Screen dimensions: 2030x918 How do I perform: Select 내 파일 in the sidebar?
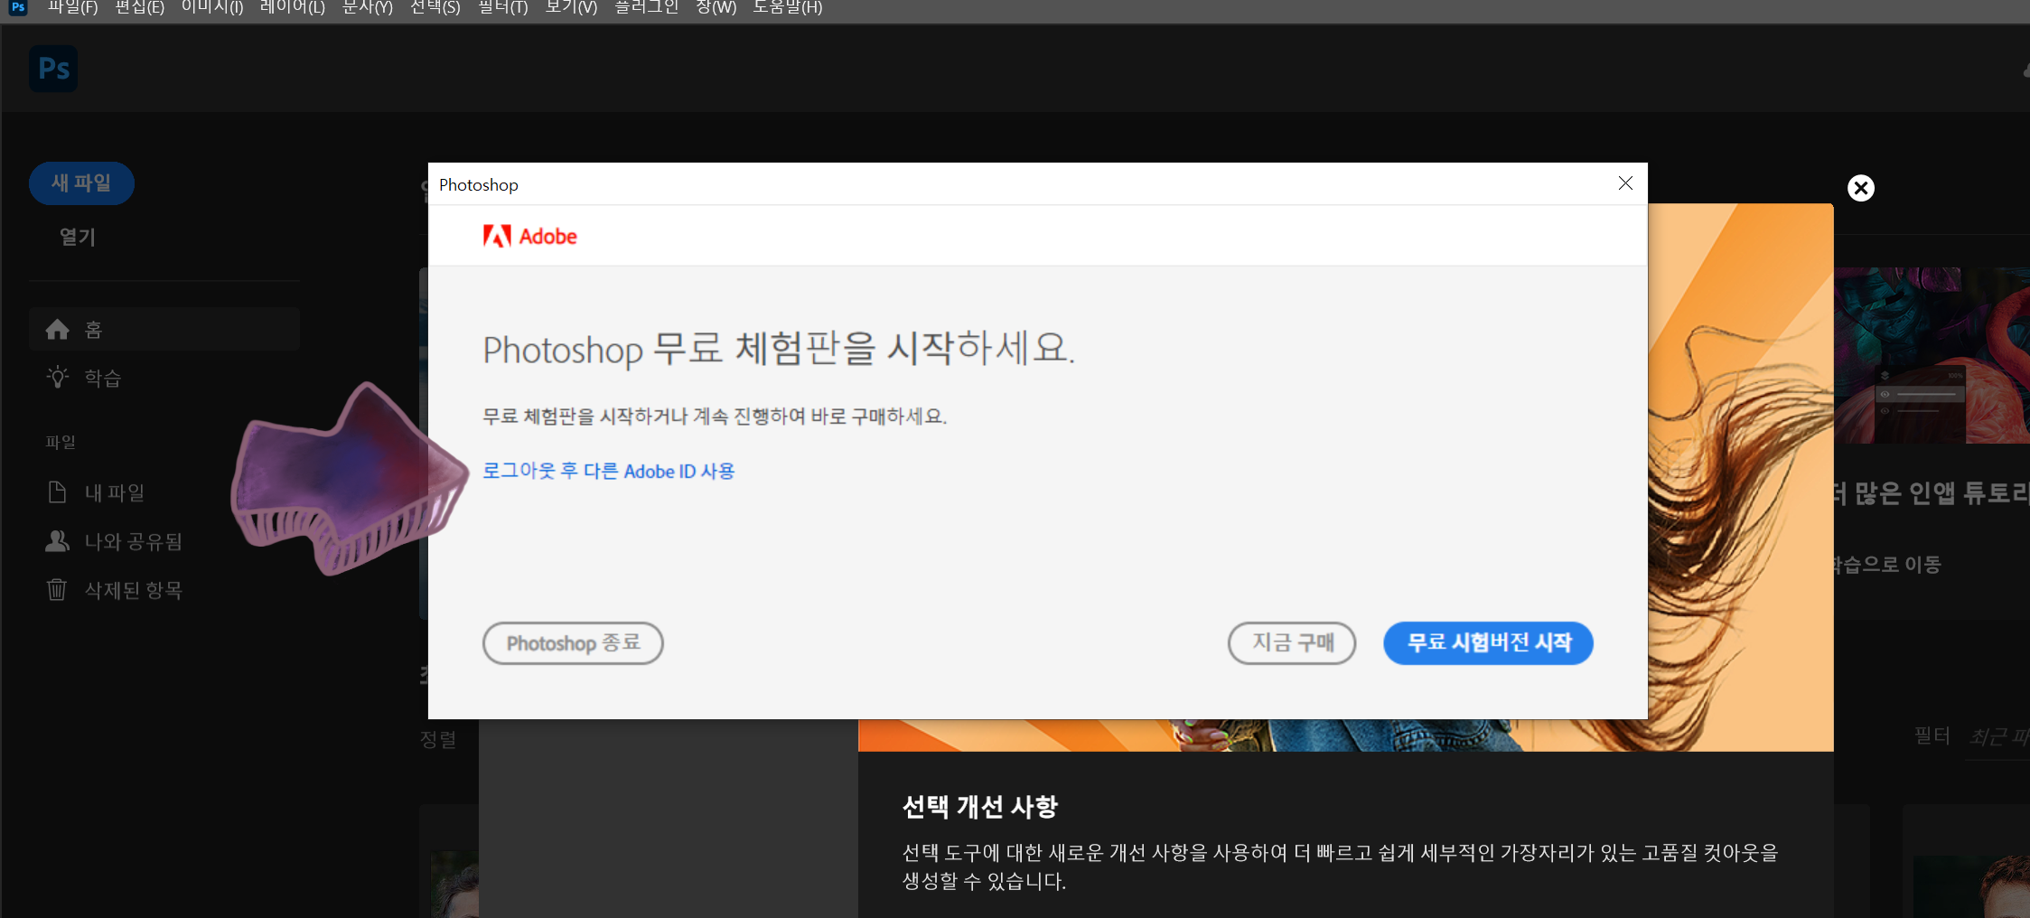point(164,492)
